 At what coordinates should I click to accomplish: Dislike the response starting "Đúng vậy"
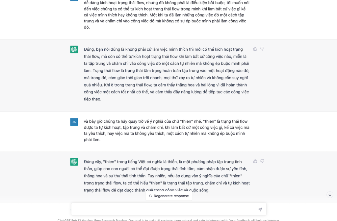(x=262, y=161)
